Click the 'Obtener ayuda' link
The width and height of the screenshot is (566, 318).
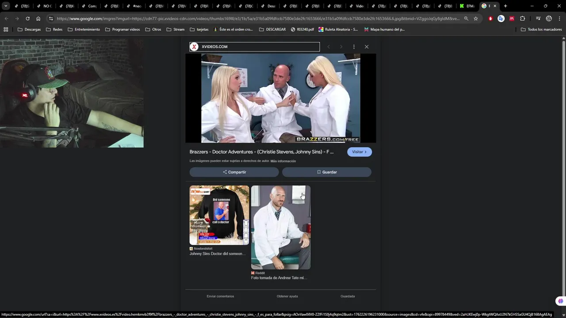tap(287, 296)
